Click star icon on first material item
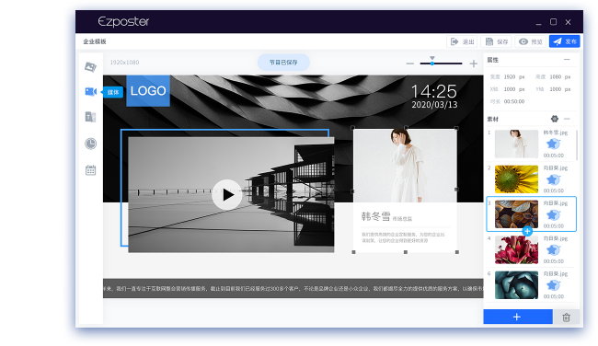This screenshot has width=598, height=346. (553, 144)
